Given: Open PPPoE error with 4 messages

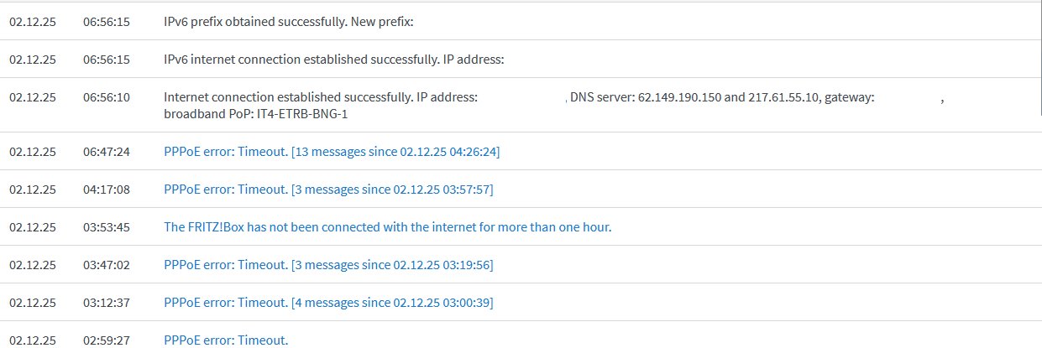Looking at the screenshot, I should (328, 302).
